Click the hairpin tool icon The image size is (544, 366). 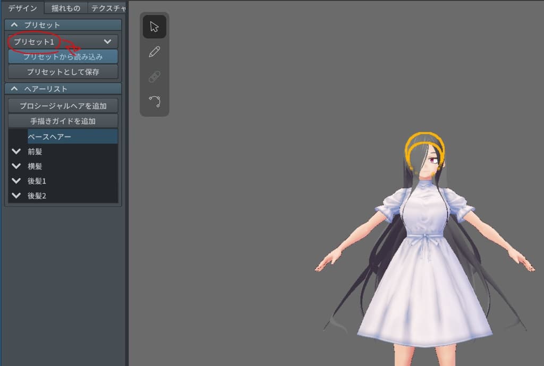pyautogui.click(x=154, y=76)
